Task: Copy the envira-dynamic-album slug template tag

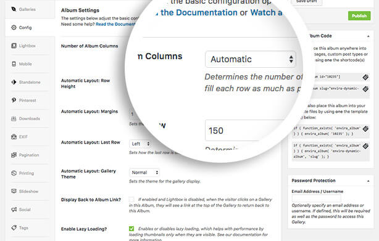Action: [365, 146]
